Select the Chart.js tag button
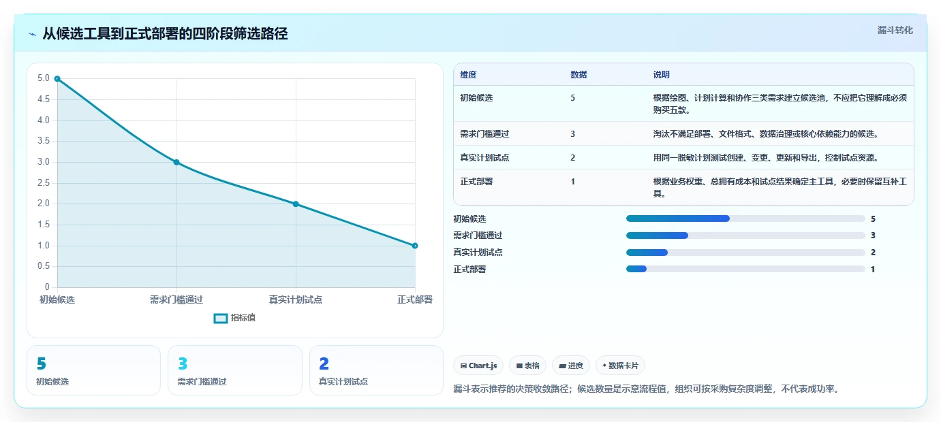 pos(478,366)
